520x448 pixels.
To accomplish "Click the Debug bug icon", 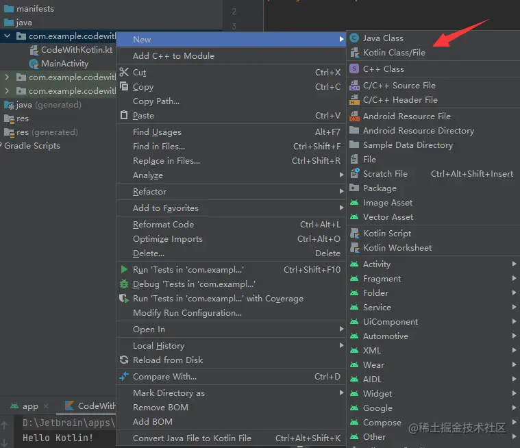I will pos(124,284).
